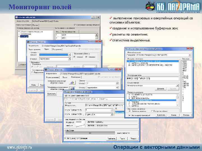Close the back Списки объектов window

98,17
